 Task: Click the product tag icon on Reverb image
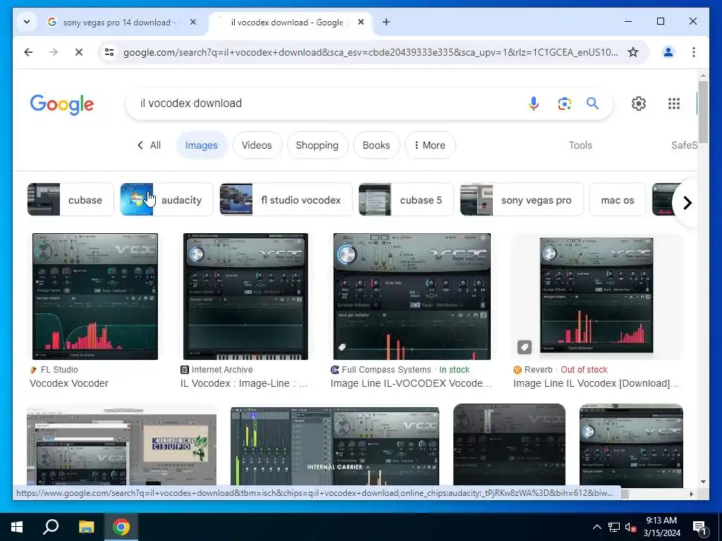point(525,347)
